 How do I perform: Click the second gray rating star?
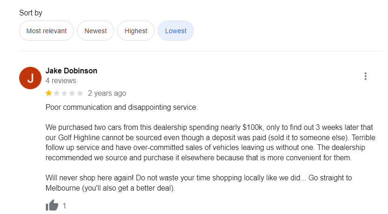(56, 93)
